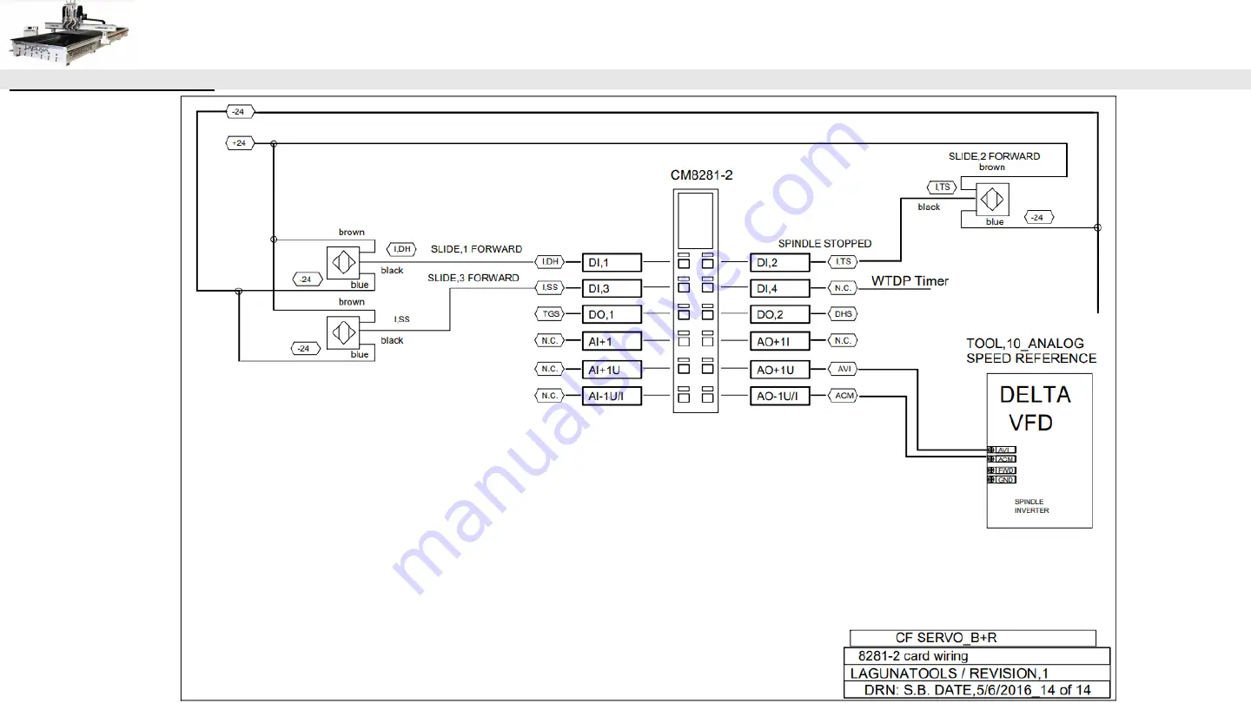This screenshot has height=703, width=1251.
Task: Select the AO+1U terminal box
Action: (x=779, y=370)
